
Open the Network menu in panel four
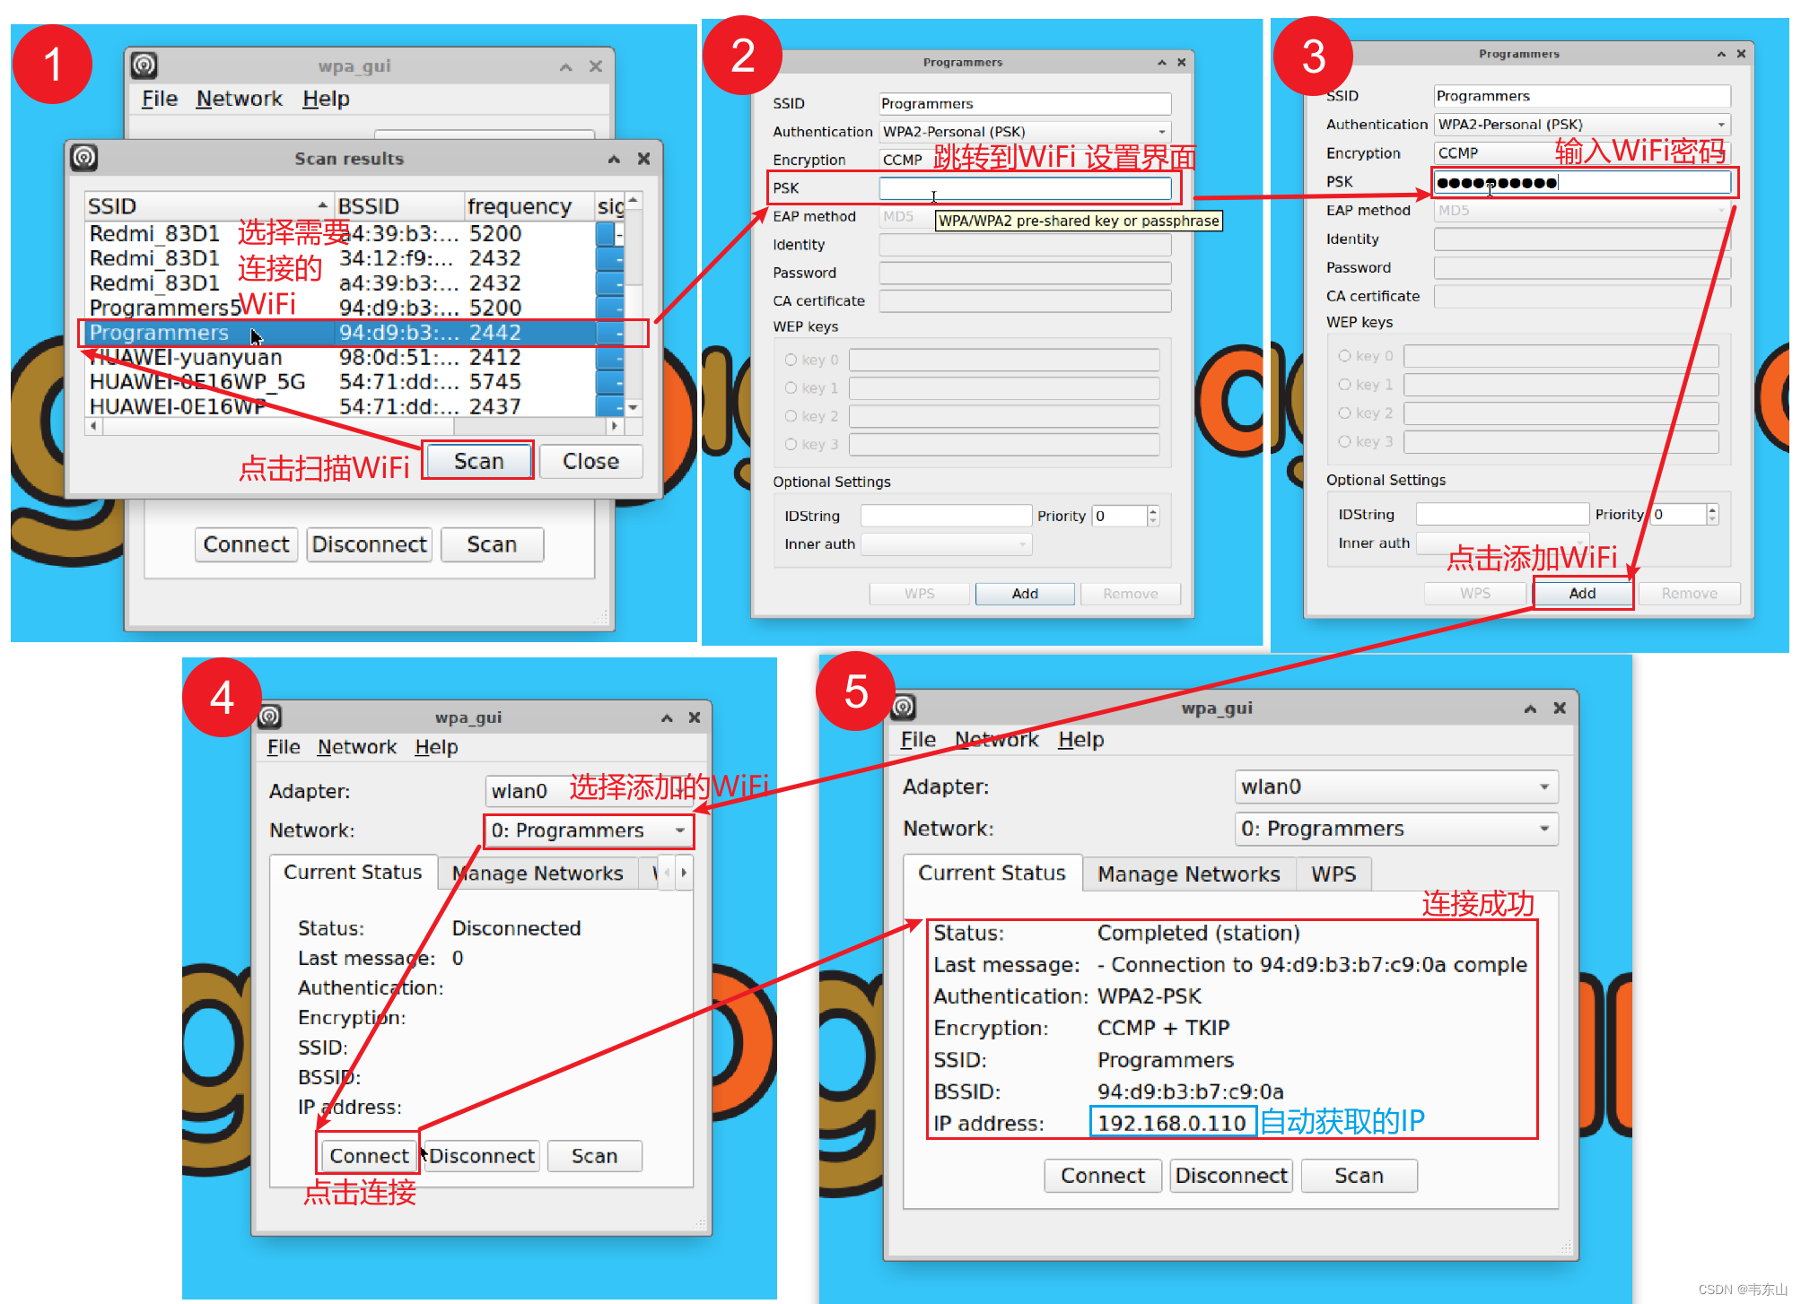[x=356, y=747]
